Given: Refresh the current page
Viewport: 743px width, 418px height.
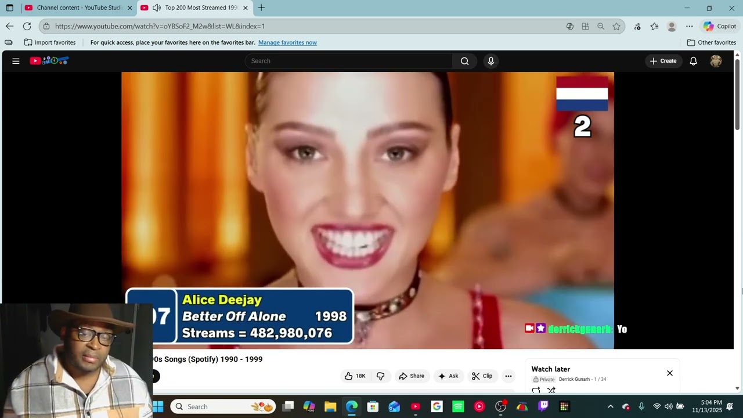Looking at the screenshot, I should point(27,26).
